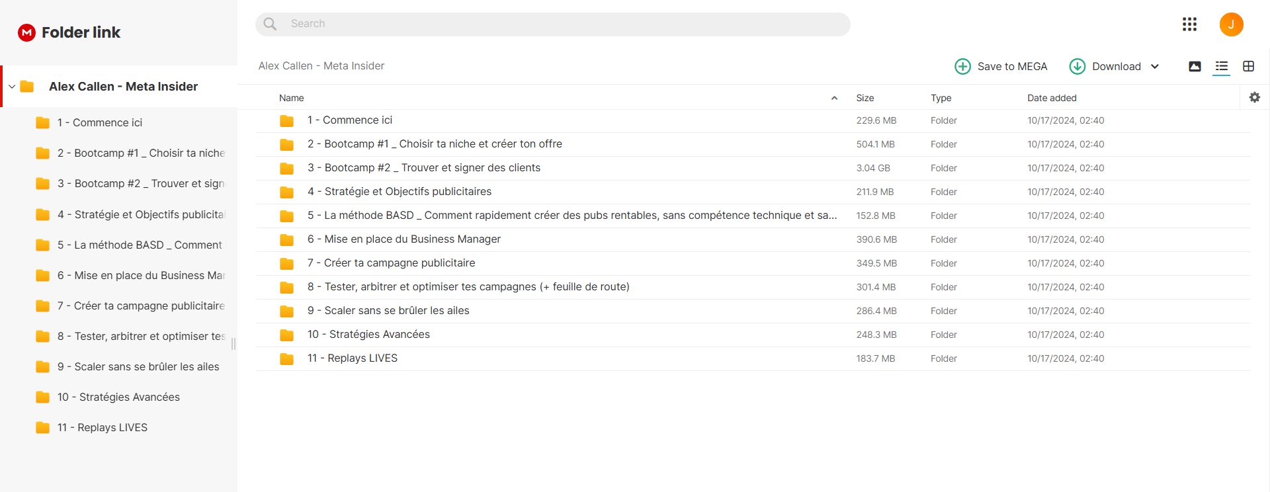Expand the Download options dropdown arrow
Image resolution: width=1270 pixels, height=492 pixels.
click(x=1155, y=66)
